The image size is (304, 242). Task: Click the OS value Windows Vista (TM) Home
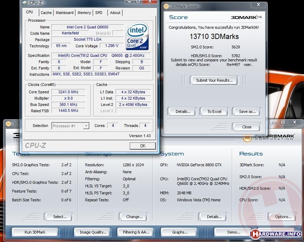coord(199,200)
